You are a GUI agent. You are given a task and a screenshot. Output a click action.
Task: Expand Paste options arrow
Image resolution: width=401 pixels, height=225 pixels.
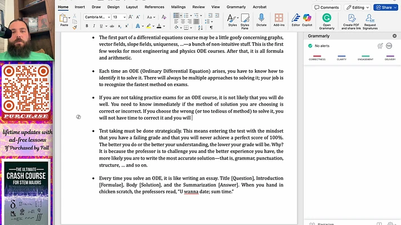click(69, 17)
